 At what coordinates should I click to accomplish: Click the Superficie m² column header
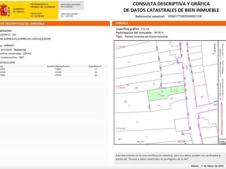(x=95, y=66)
